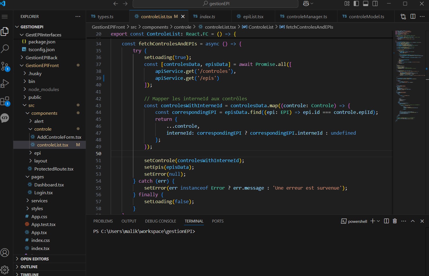Expand the alert folder

pyautogui.click(x=50, y=121)
